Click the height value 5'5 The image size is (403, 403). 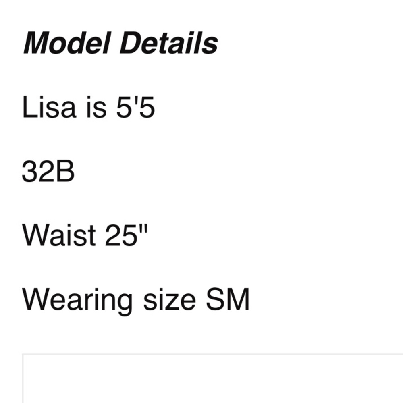coord(135,107)
